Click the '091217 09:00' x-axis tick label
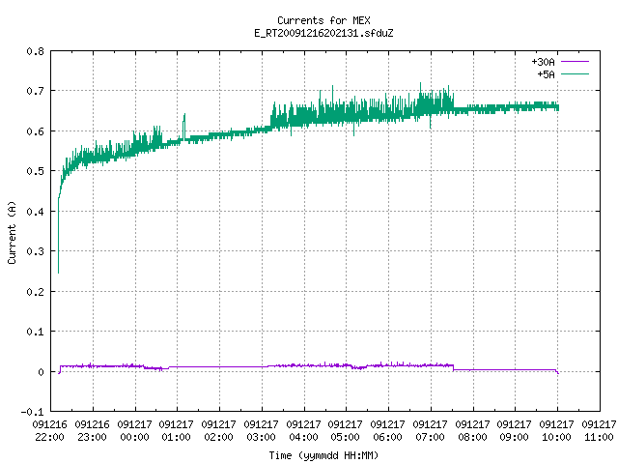The width and height of the screenshot is (618, 464). tap(515, 431)
